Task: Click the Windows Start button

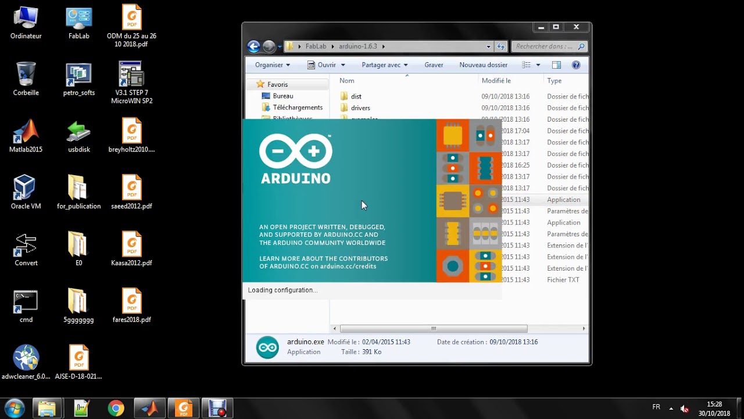Action: point(14,409)
